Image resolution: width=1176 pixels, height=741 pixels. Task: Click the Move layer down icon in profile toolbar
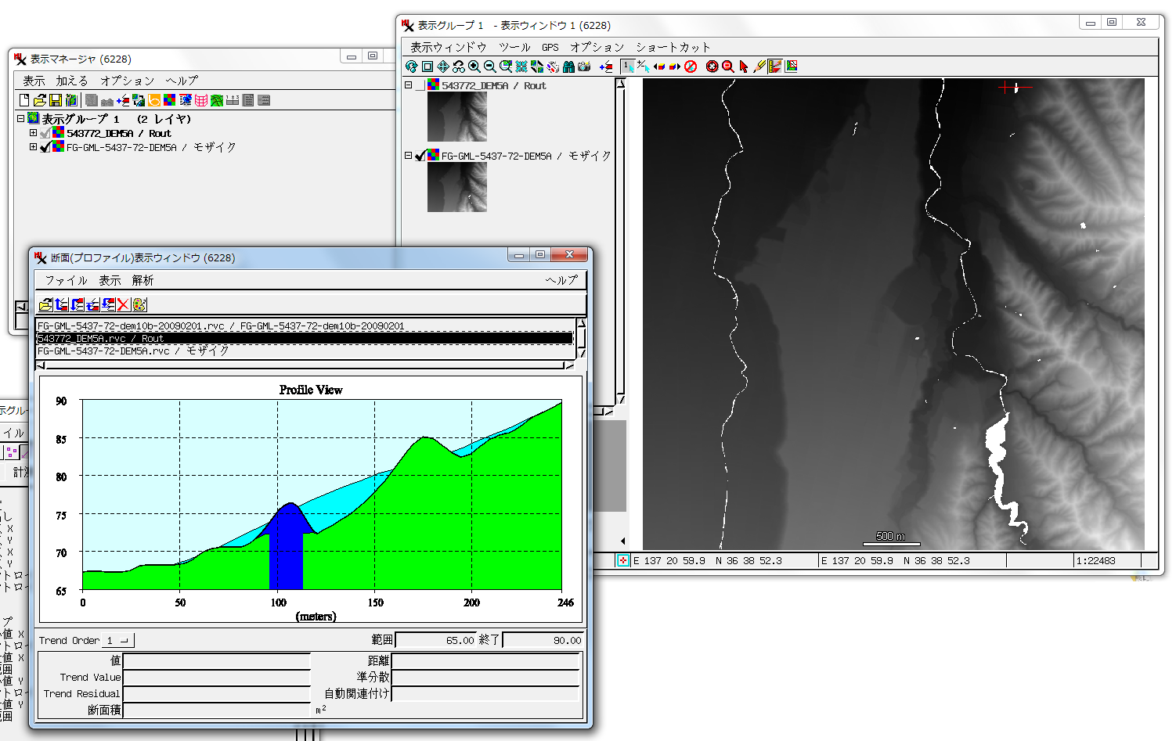(x=77, y=304)
